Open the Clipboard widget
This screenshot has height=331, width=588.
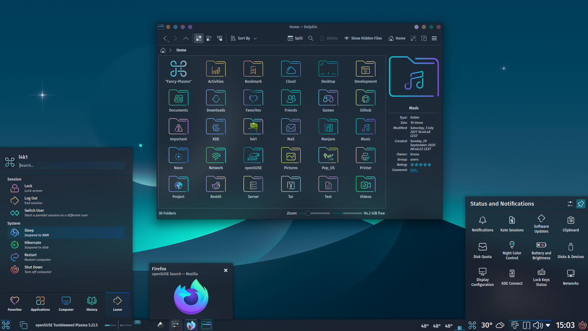point(570,223)
